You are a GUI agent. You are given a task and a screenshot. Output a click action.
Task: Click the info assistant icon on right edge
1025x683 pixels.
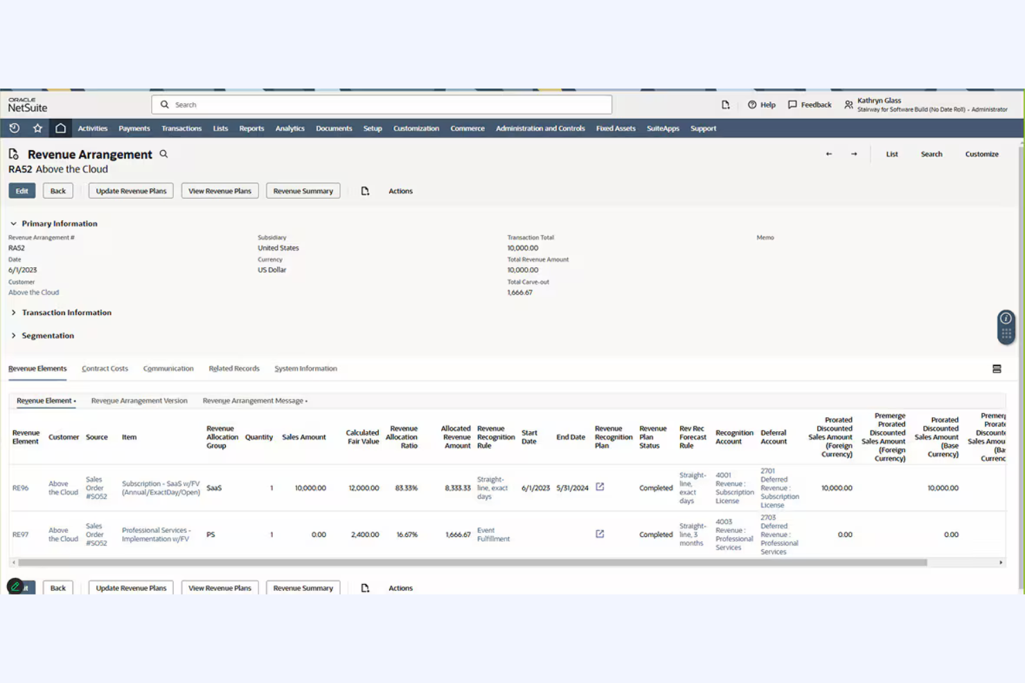(1006, 318)
